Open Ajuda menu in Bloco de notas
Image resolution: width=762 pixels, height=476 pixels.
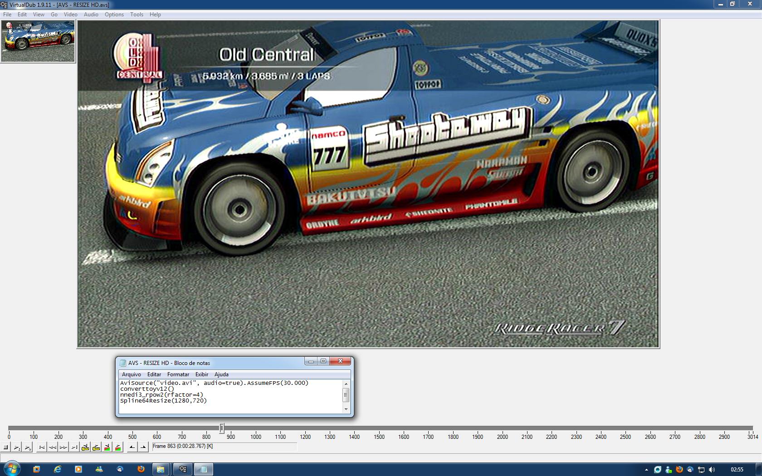tap(221, 374)
